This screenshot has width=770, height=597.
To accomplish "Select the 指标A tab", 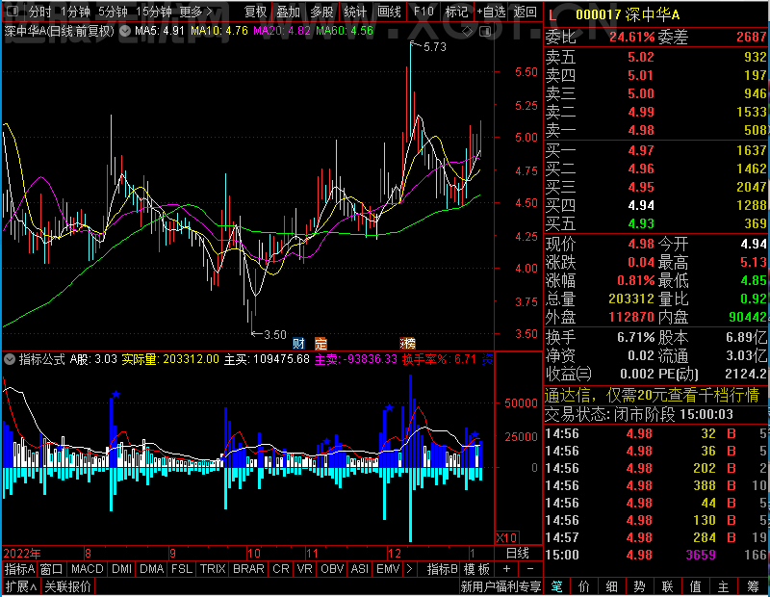I will (19, 569).
